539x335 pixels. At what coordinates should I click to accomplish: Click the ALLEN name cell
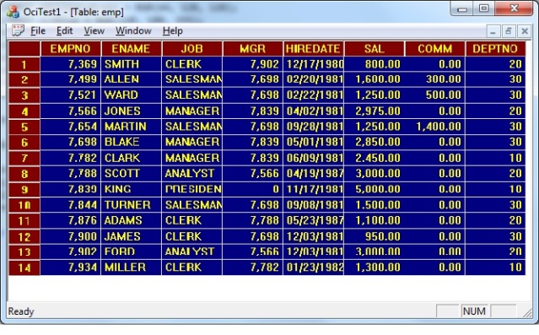pos(131,79)
